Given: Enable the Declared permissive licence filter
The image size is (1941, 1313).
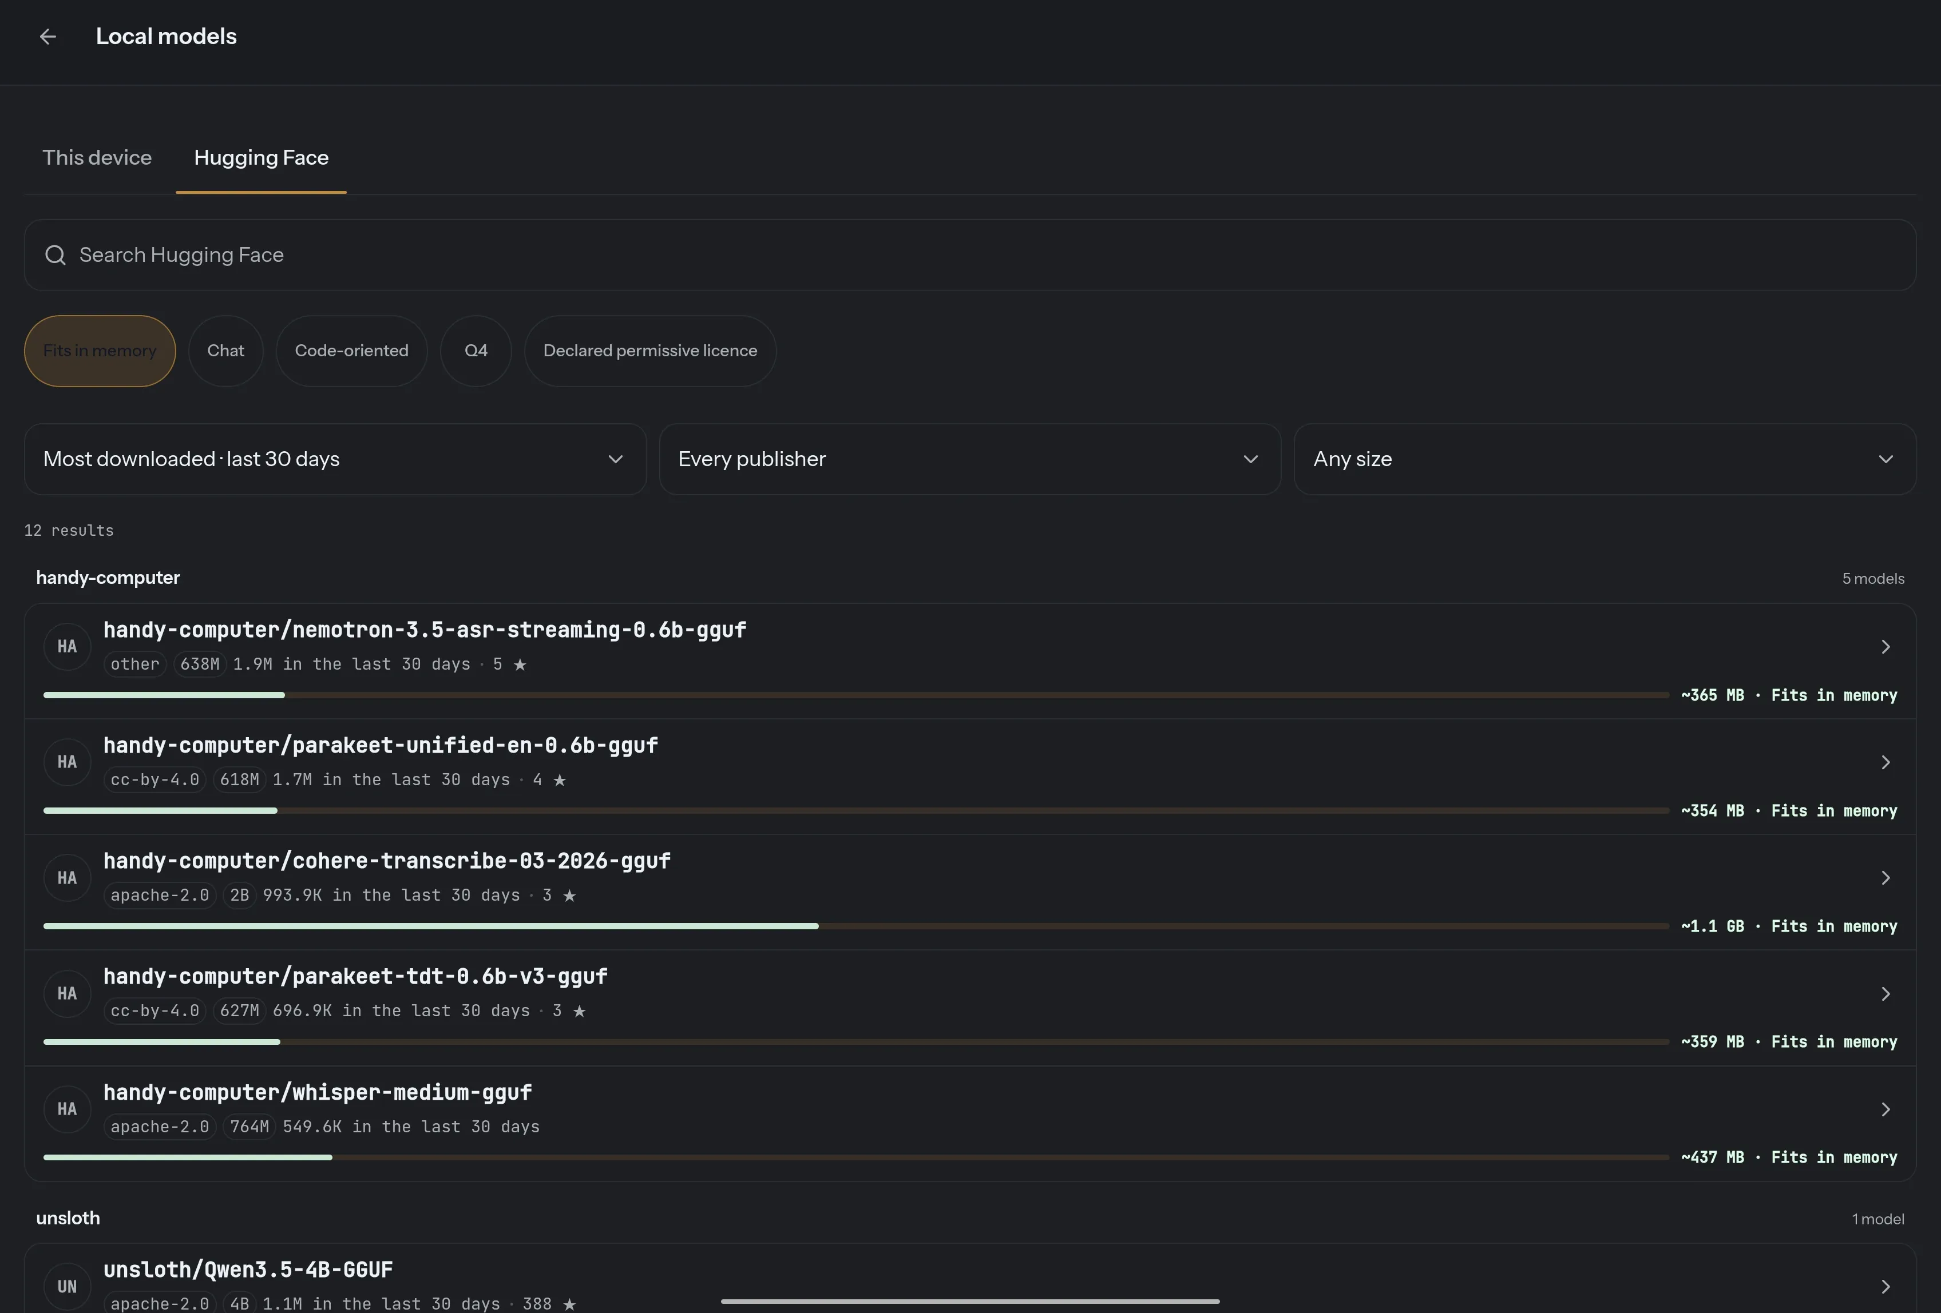Looking at the screenshot, I should click(650, 351).
